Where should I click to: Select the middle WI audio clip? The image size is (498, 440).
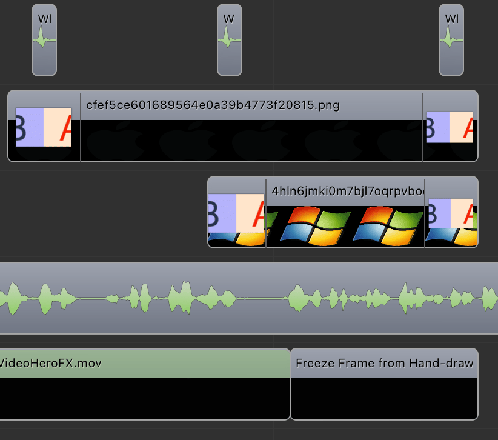pyautogui.click(x=229, y=40)
